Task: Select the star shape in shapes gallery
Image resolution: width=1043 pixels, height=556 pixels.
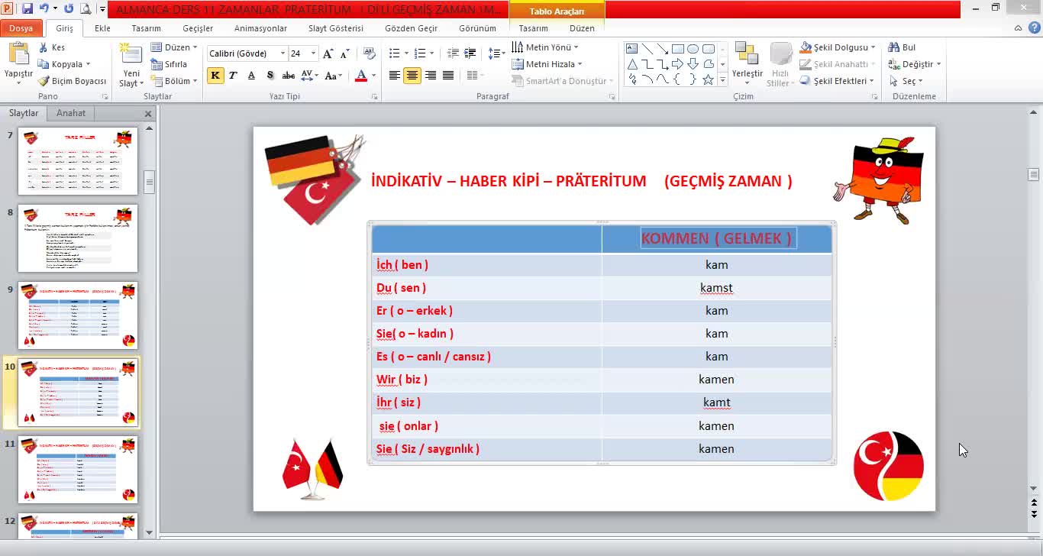Action: click(x=708, y=79)
